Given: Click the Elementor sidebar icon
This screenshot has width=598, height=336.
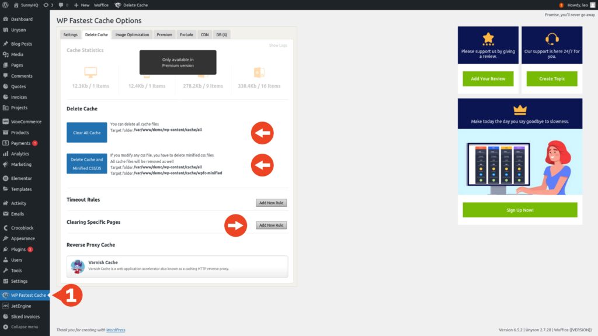Looking at the screenshot, I should tap(5, 178).
